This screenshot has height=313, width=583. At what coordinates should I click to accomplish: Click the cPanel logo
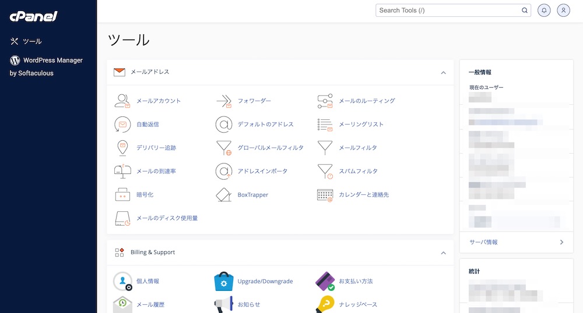click(33, 16)
